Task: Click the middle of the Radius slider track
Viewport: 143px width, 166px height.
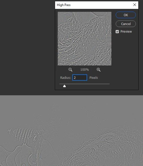Action: (85, 84)
